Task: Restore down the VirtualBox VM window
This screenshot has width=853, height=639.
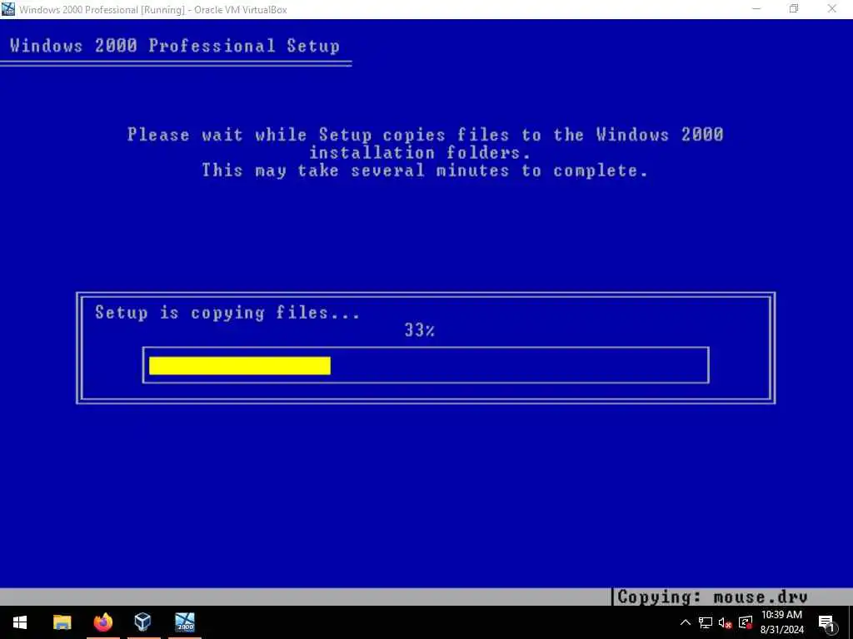Action: coord(794,9)
